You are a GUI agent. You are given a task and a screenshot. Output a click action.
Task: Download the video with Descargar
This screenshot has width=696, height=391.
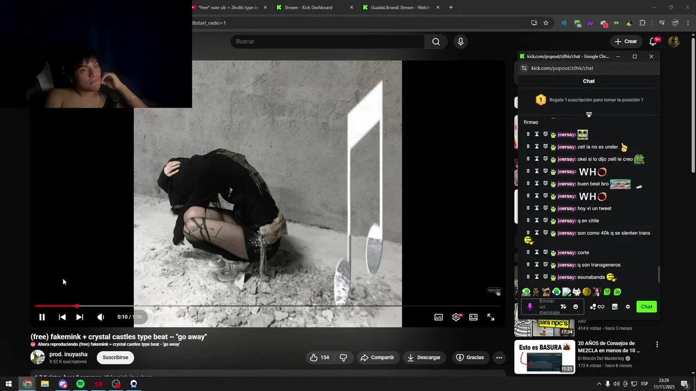coord(424,357)
